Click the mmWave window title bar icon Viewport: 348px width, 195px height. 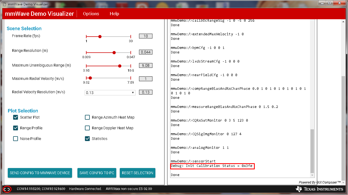click(x=4, y=4)
